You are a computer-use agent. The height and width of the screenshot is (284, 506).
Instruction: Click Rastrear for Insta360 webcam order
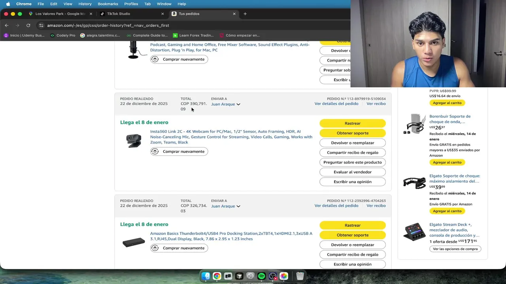tap(353, 123)
